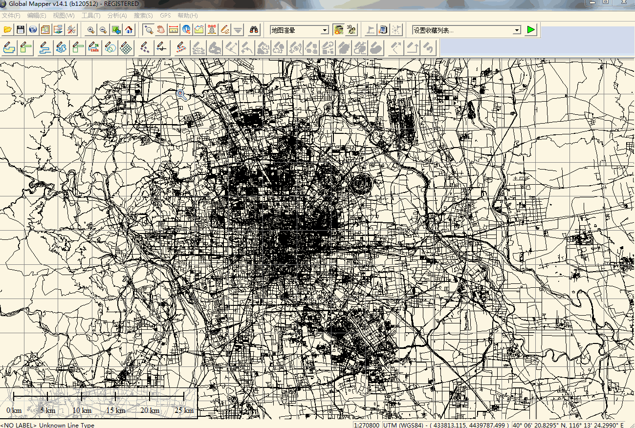Select the freehand line drawing tool
Image resolution: width=635 pixels, height=428 pixels.
(61, 47)
